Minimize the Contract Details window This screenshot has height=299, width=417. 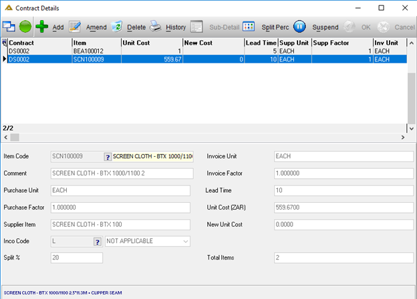tap(358, 8)
